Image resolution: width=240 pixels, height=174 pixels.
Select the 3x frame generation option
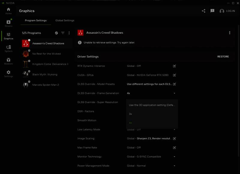130,114
